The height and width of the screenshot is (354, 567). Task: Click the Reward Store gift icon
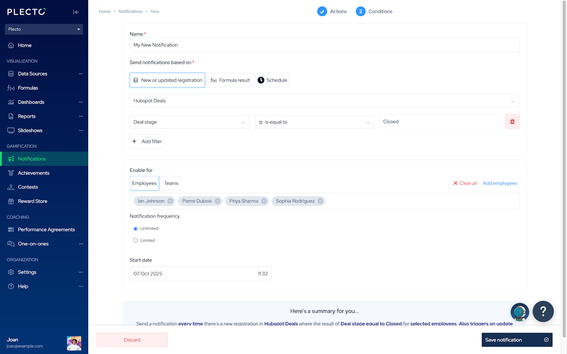coord(11,201)
